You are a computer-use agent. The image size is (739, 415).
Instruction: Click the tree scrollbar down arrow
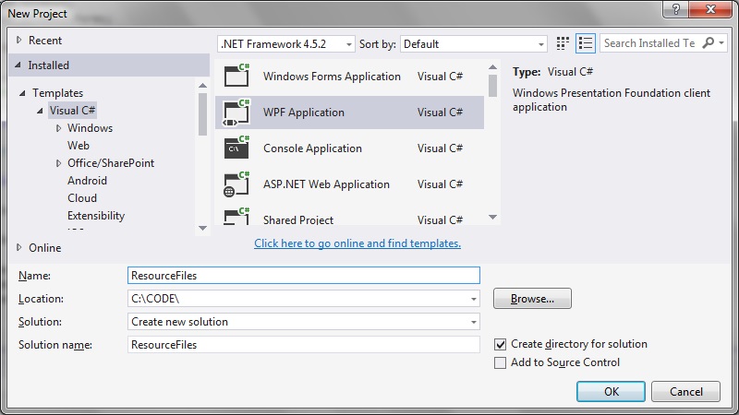pos(202,228)
